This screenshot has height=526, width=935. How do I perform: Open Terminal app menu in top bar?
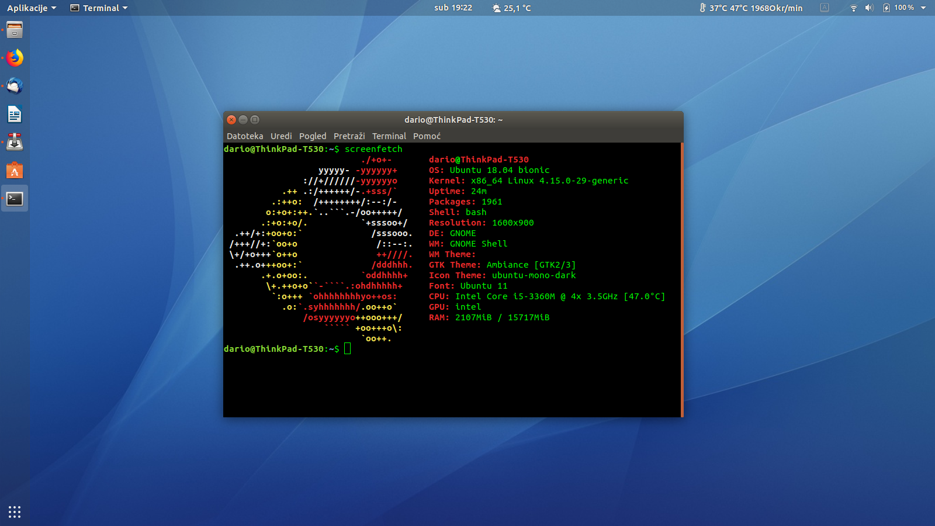coord(99,8)
